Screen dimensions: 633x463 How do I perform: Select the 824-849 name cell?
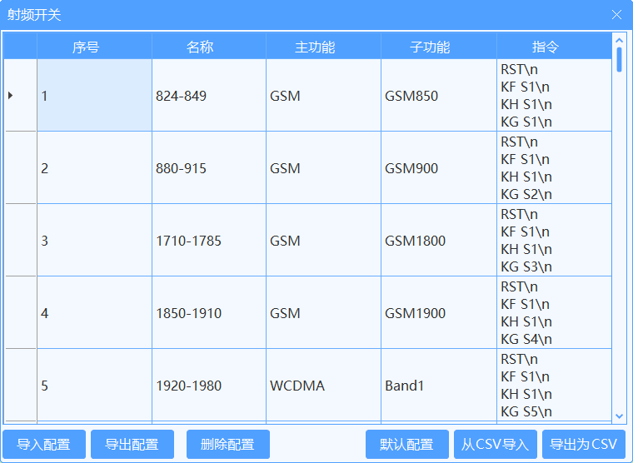[x=209, y=95]
